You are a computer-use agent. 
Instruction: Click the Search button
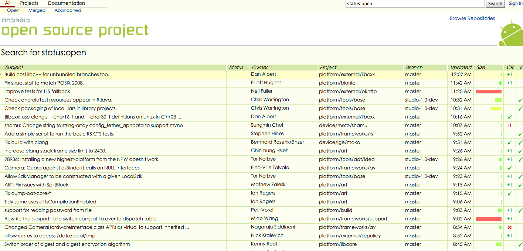[495, 4]
